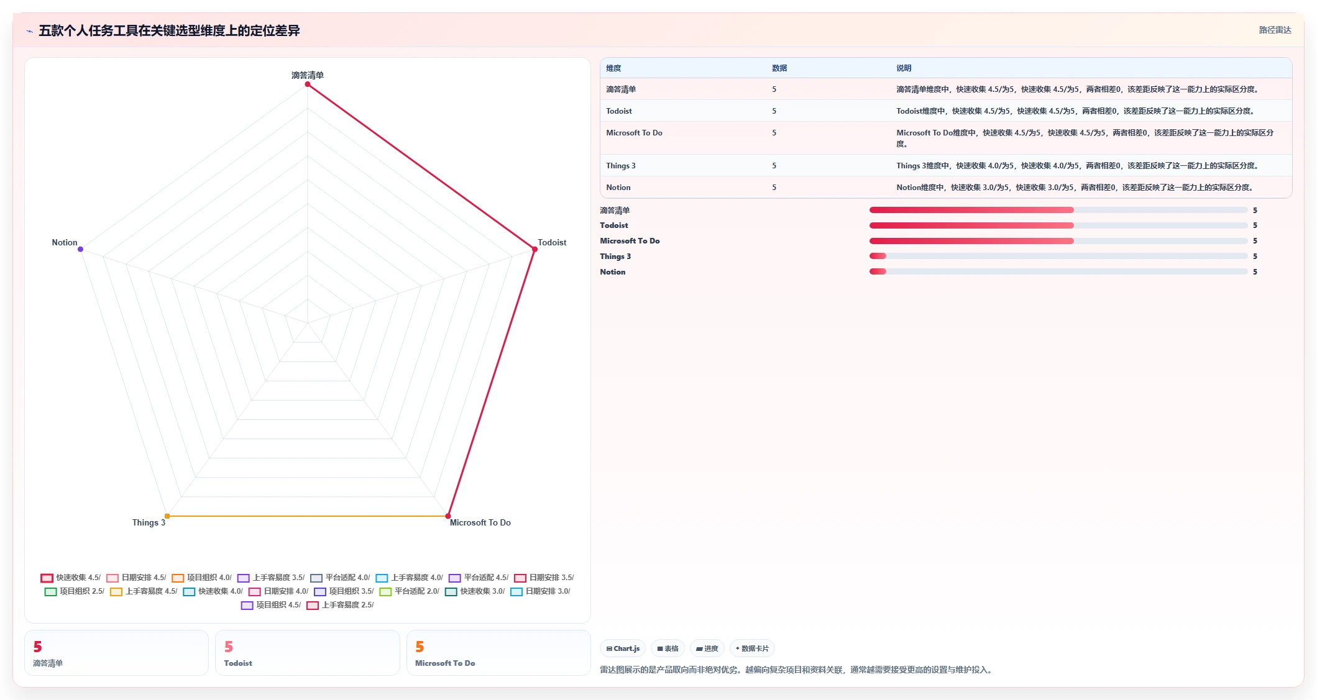Toggle the 项目组织 3.5/ legend entry
1317x700 pixels.
pyautogui.click(x=344, y=591)
